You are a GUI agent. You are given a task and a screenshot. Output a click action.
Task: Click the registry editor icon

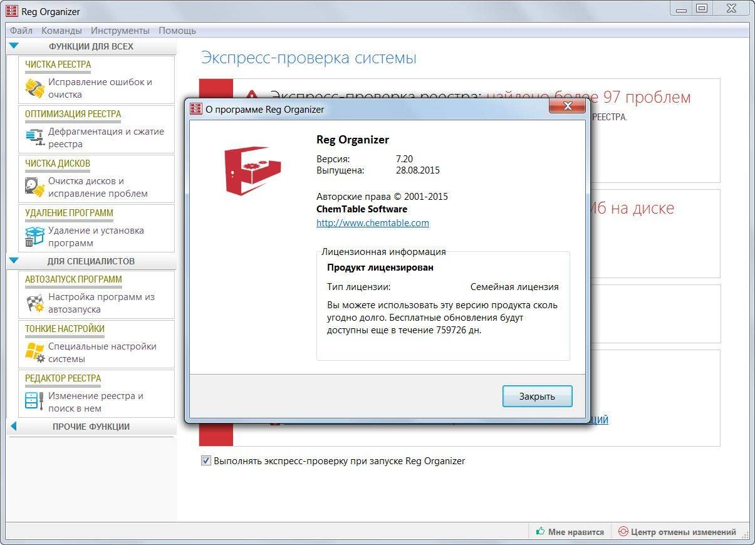[34, 402]
